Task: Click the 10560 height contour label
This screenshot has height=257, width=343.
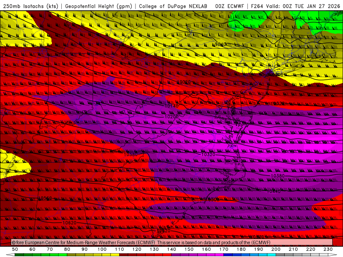Action: [45, 198]
